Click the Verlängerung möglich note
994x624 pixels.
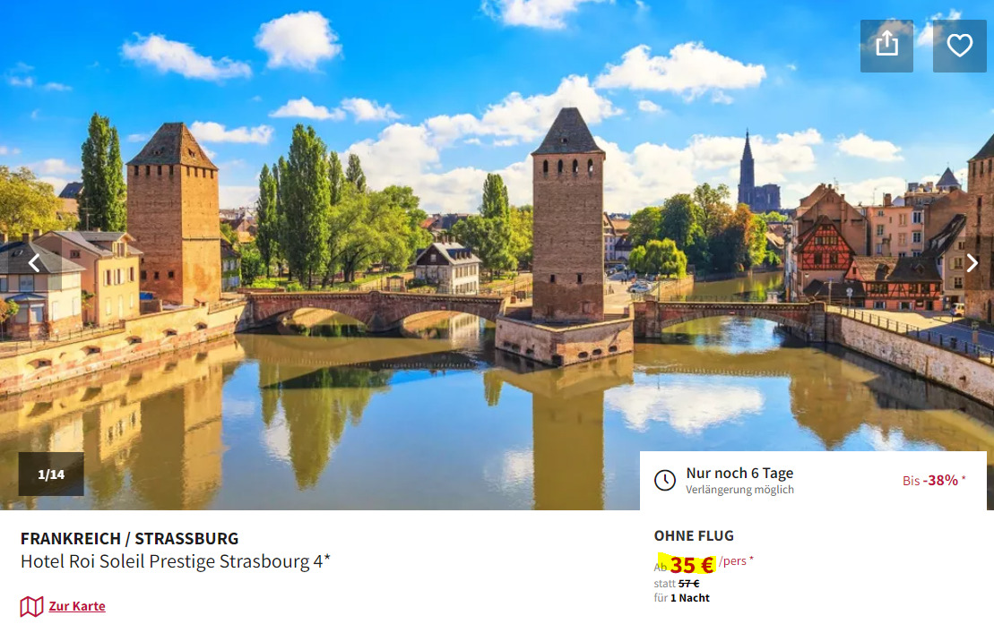739,490
